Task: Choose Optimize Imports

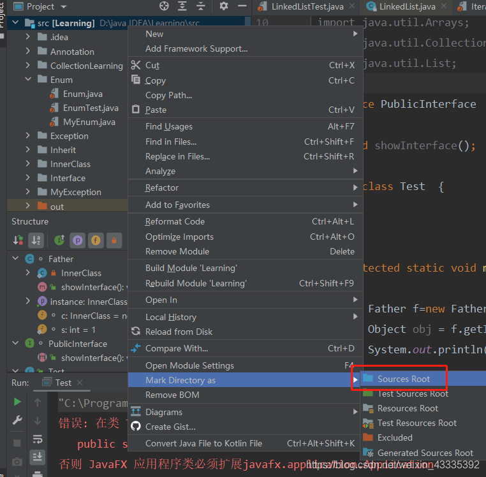Action: [x=245, y=237]
